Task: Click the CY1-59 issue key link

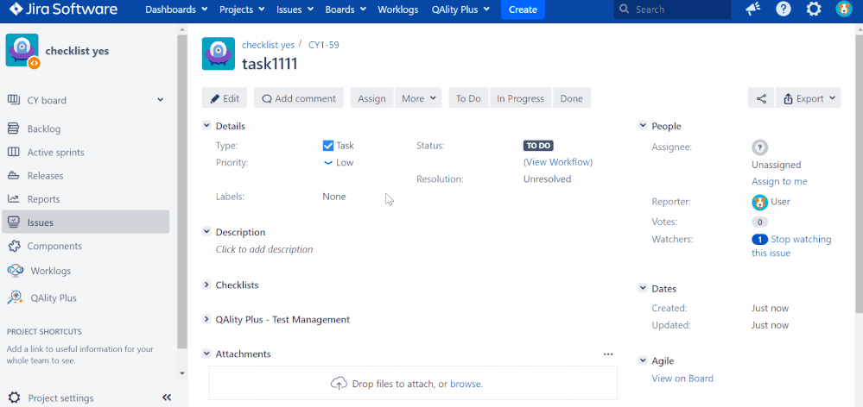Action: click(x=324, y=45)
